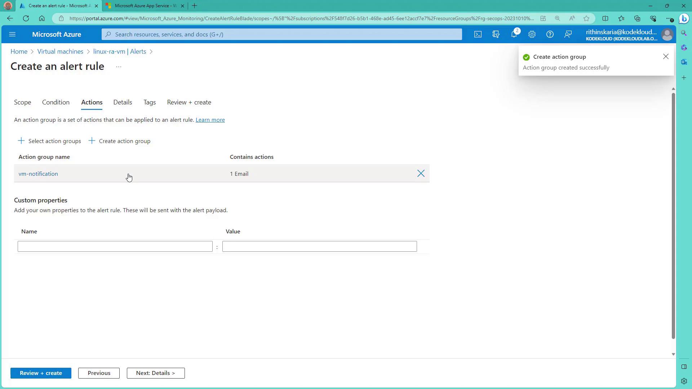Open portal settings gear icon
Screen dimensions: 692x389
pyautogui.click(x=532, y=34)
